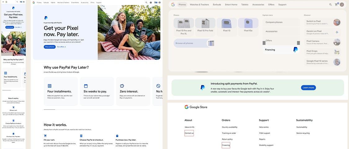The image size is (349, 149).
Task: Click Financing in the footer Orders column
Action: coord(226,146)
